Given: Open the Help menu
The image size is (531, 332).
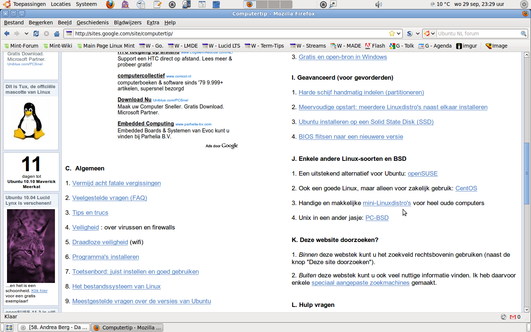Looking at the screenshot, I should click(170, 23).
